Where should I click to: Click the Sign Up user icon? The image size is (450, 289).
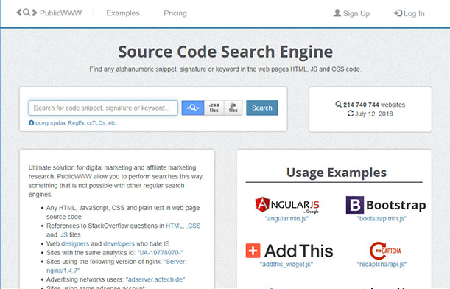tap(337, 13)
